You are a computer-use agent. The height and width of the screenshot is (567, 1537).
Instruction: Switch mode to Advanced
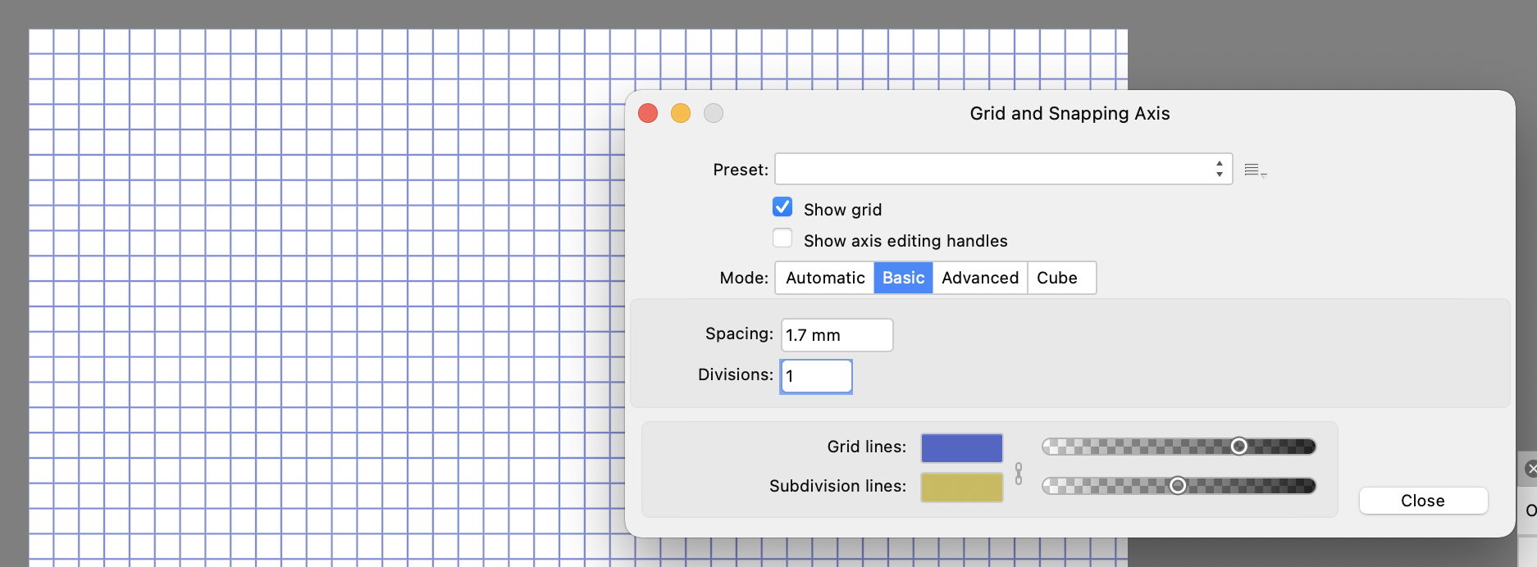click(980, 278)
